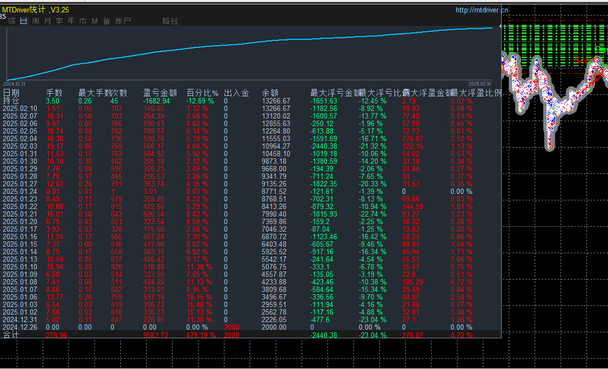Viewport: 608px width, 369px height.
Task: Select the 2025.01.07 date row
Action: [20, 290]
